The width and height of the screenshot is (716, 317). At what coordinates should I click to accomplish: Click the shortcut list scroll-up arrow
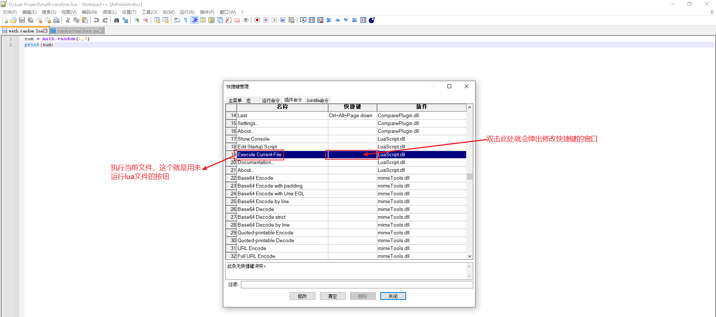470,107
